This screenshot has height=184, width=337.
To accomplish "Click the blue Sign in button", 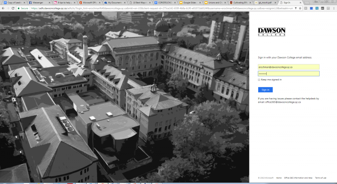I will click(265, 90).
